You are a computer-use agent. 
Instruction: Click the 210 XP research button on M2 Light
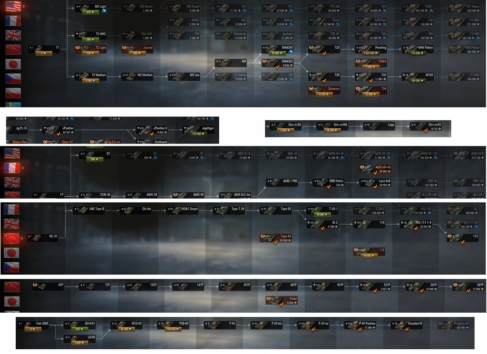90,12
